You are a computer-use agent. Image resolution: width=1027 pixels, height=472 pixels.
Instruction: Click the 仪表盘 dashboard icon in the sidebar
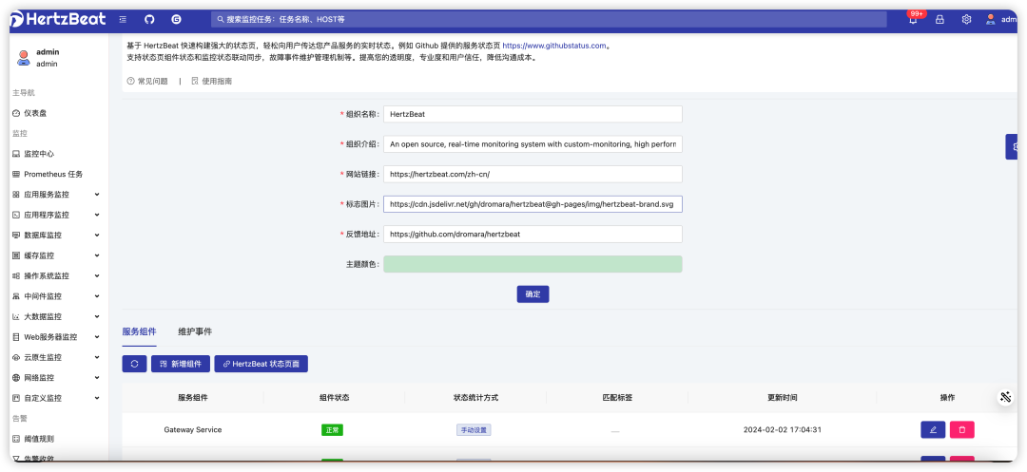point(16,113)
